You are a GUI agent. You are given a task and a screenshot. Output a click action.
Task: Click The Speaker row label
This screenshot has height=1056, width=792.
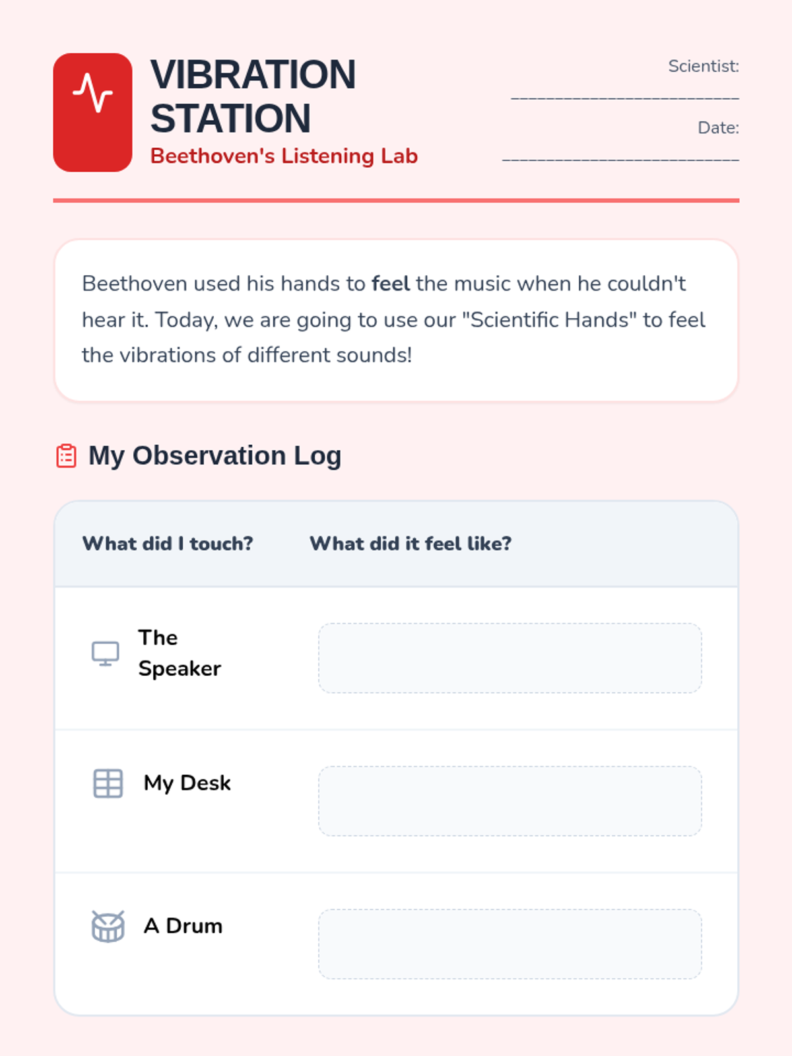click(180, 653)
